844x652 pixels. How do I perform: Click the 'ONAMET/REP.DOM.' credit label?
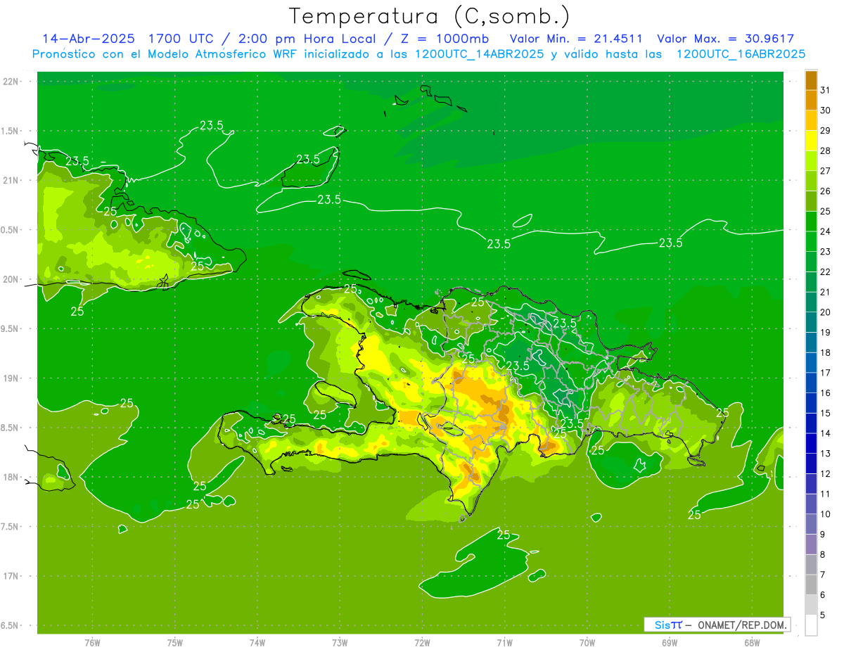(741, 625)
